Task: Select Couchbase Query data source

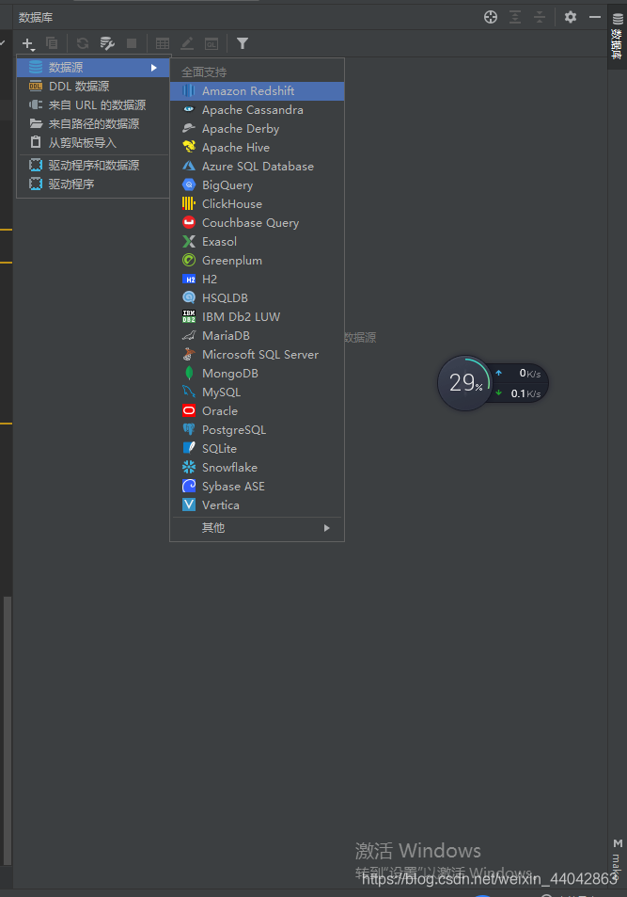Action: pyautogui.click(x=258, y=223)
